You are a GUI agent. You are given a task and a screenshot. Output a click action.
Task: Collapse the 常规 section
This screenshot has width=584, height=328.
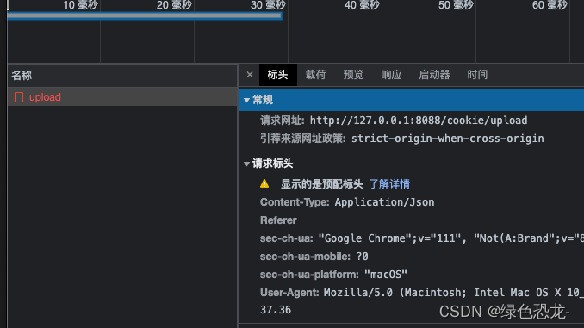click(246, 100)
